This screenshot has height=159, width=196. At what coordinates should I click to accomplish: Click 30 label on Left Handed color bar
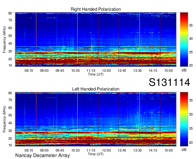[x=191, y=114]
